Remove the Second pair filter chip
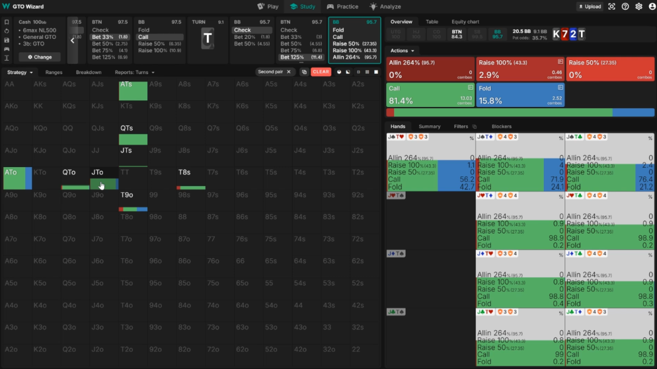 (289, 72)
